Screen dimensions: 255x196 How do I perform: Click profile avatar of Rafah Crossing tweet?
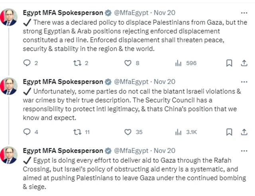click(x=9, y=155)
